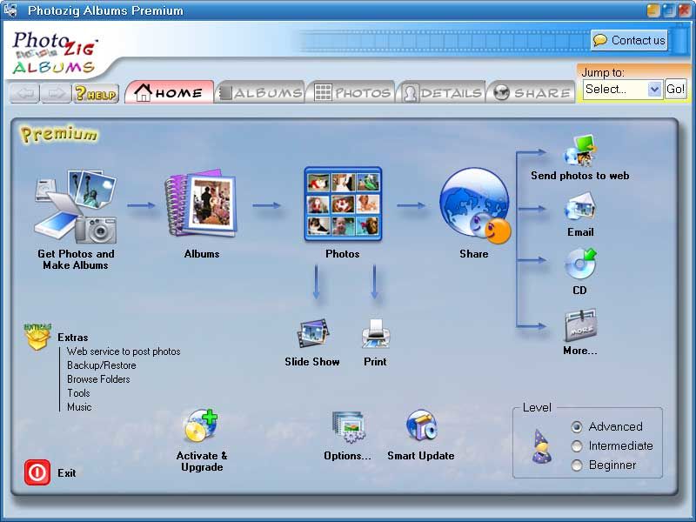Click the Albums notebook icon

pos(201,204)
